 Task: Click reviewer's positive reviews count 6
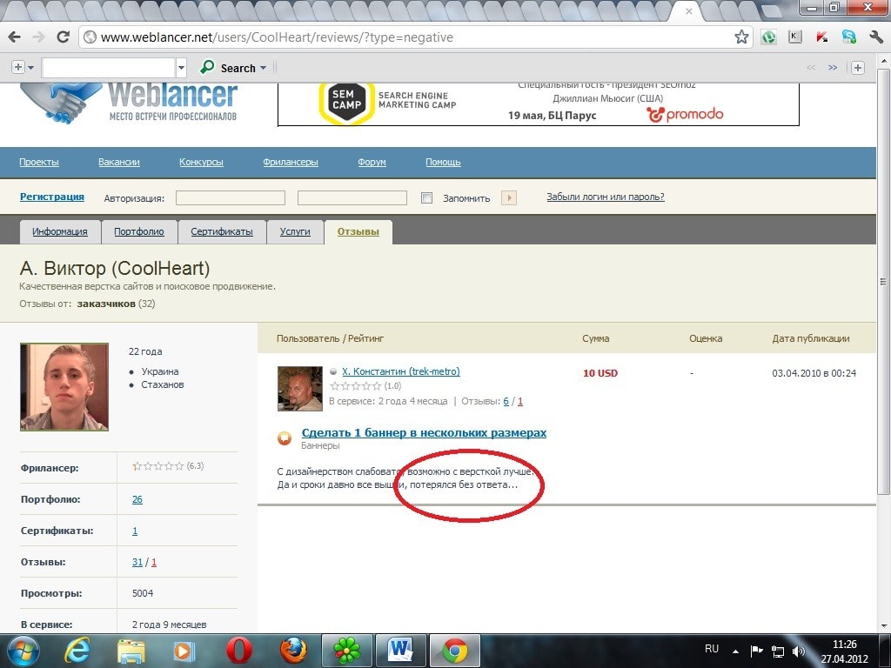coord(506,401)
